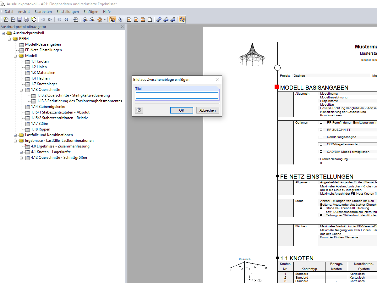377x283 pixels.
Task: Select FE-Netz-Einstellungen in the navigator
Action: (43, 50)
